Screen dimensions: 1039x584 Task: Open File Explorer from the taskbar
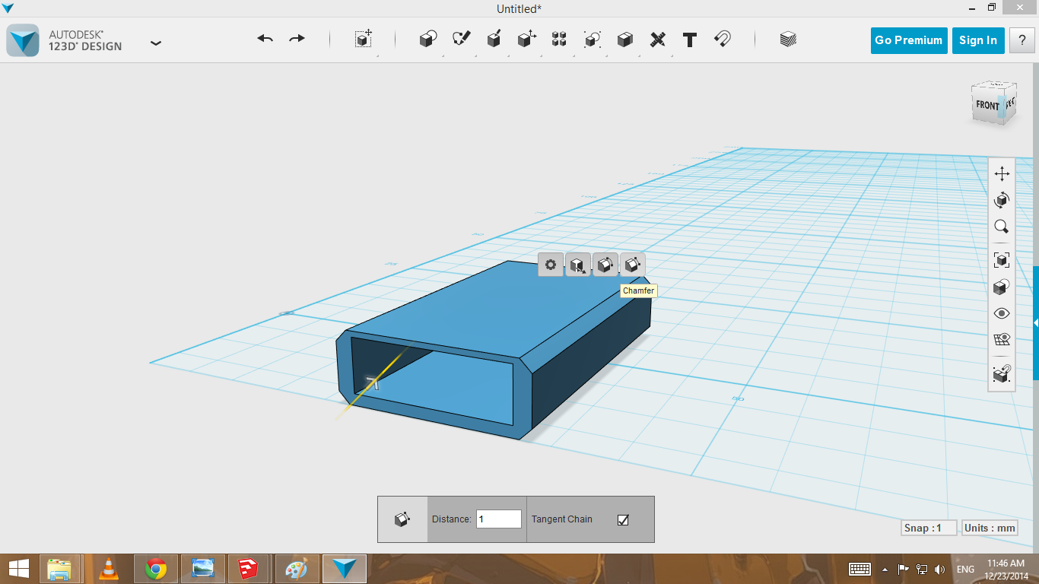[59, 569]
